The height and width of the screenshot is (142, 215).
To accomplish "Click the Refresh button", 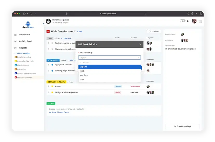I will click(154, 31).
